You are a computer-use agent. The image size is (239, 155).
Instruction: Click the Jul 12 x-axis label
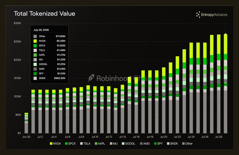click(109, 137)
